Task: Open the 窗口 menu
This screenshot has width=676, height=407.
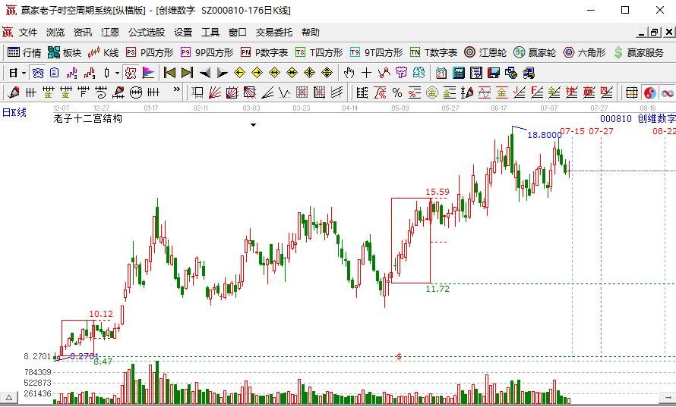Action: tap(238, 33)
